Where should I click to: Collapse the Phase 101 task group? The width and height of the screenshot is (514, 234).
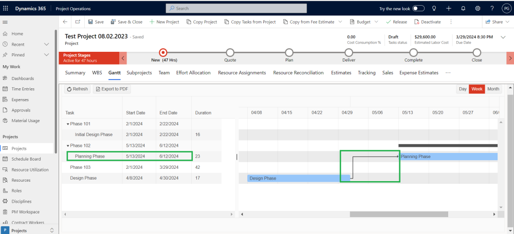coord(68,124)
